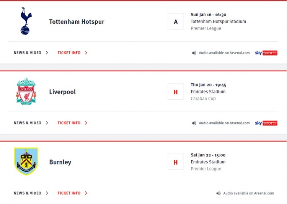Expand chevron beside Burnley News & Video
This screenshot has width=287, height=204.
tap(47, 193)
